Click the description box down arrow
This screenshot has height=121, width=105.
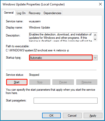(95, 39)
